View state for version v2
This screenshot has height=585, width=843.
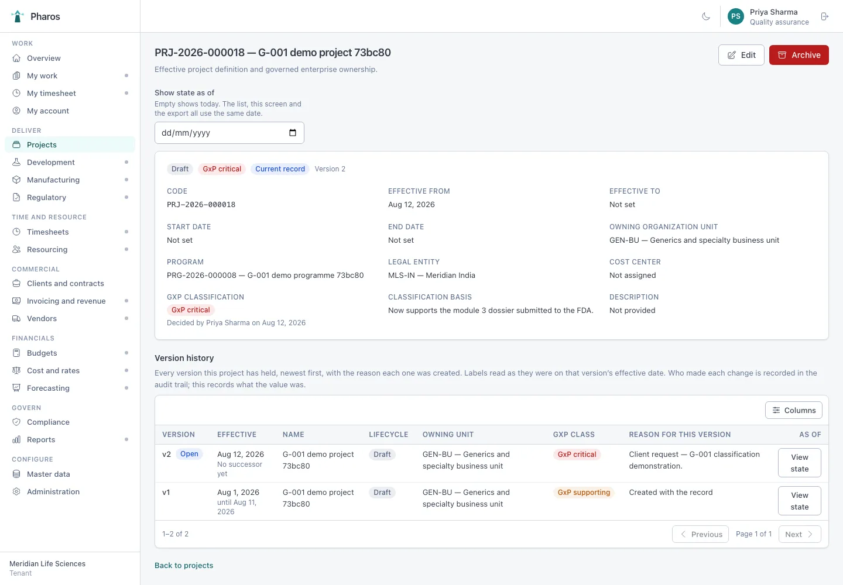coord(800,463)
